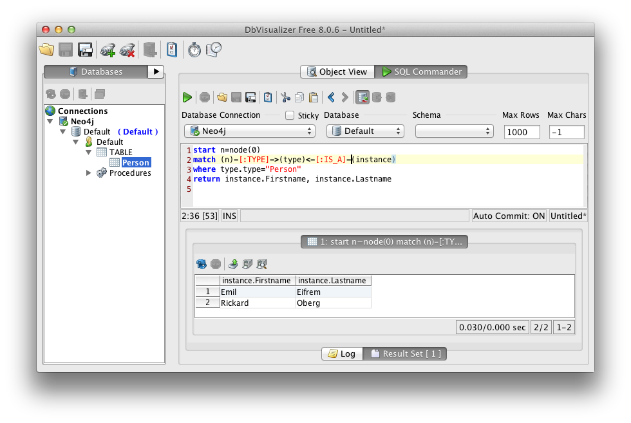Click the cut scissors icon in the editor toolbar

click(285, 97)
